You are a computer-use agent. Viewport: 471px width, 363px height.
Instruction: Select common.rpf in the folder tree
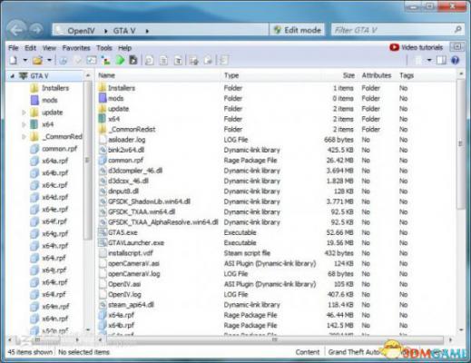tap(59, 149)
